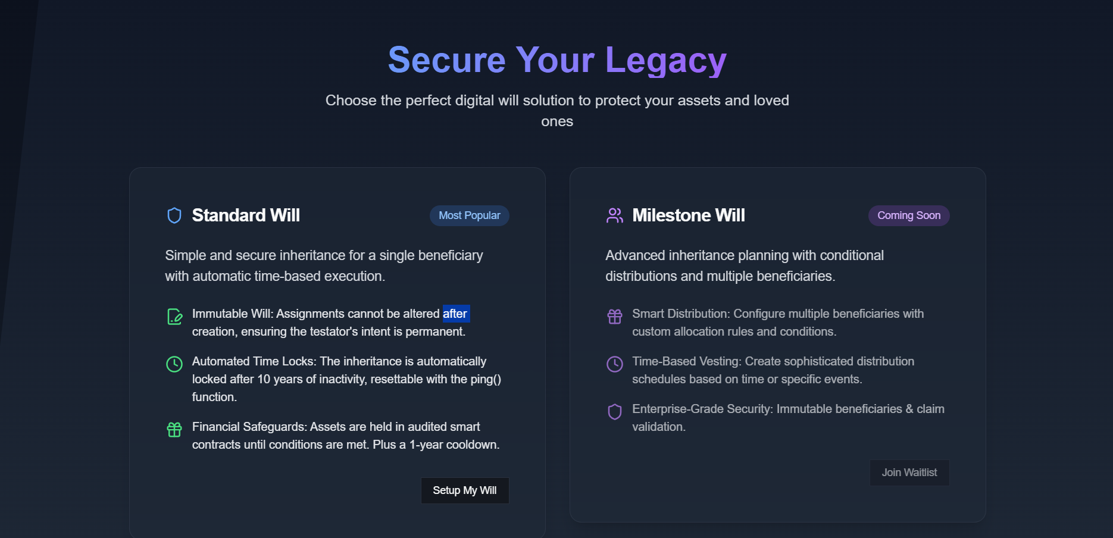Click the Automated Time Locks feature text

point(346,379)
